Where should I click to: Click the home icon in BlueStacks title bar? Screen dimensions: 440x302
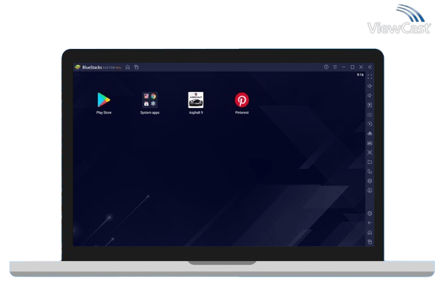[x=128, y=67]
